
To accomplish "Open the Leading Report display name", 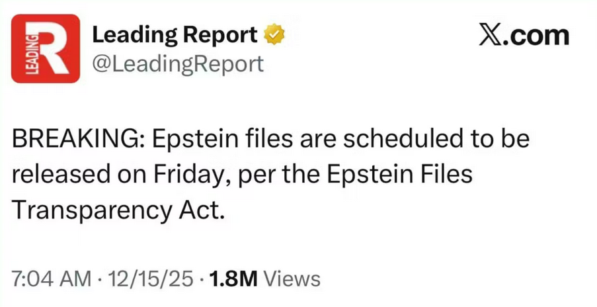I will [x=175, y=34].
